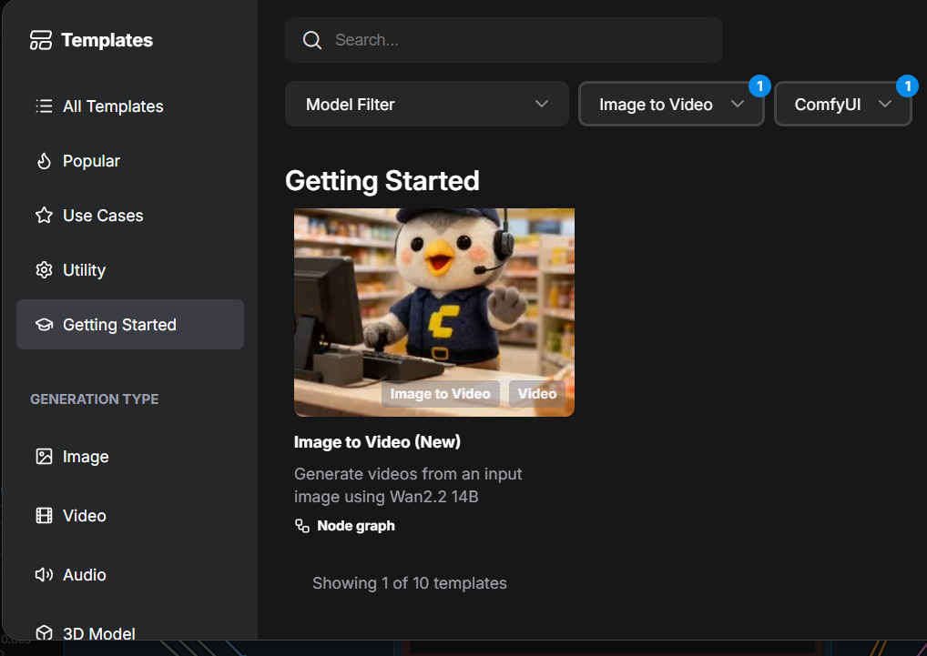Click the search magnifier icon
Image resolution: width=927 pixels, height=656 pixels.
[312, 40]
